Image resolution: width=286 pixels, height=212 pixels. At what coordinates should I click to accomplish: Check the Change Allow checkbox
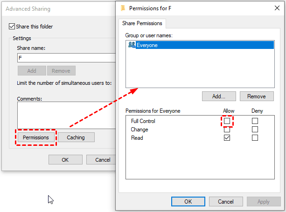click(x=227, y=130)
